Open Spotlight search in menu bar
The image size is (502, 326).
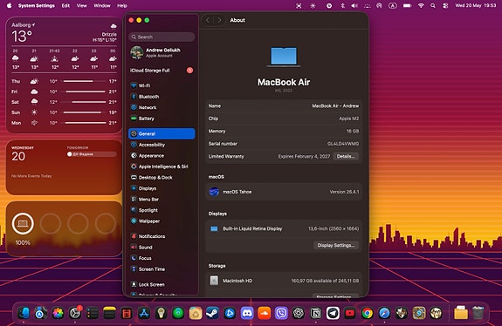pyautogui.click(x=433, y=5)
